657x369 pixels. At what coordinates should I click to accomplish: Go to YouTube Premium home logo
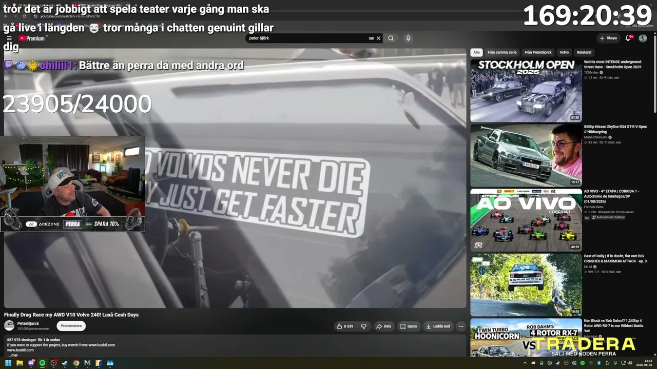32,38
